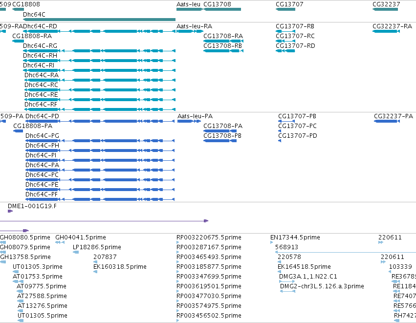Click EST label EK160318.5prime
Image resolution: width=416 pixels, height=323 pixels.
click(120, 267)
